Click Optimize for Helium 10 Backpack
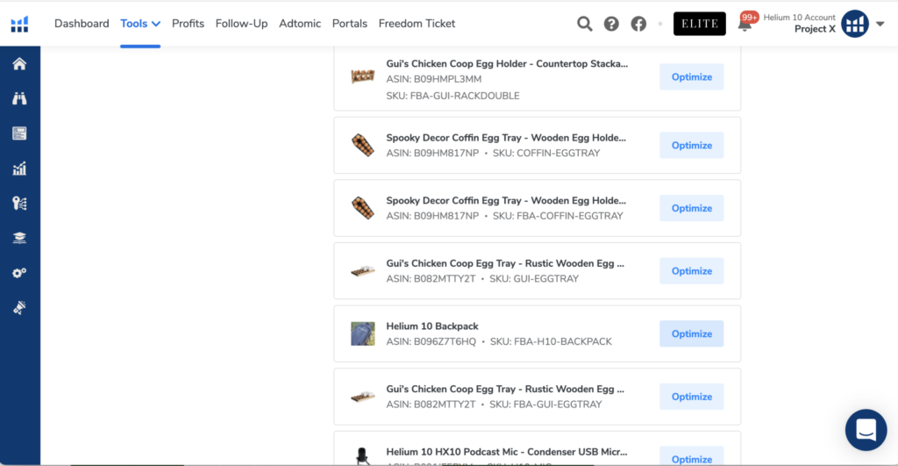Screen dimensions: 898x466 click(692, 333)
